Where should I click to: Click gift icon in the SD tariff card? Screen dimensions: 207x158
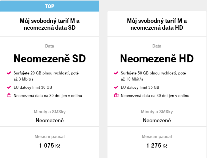coord(9,95)
